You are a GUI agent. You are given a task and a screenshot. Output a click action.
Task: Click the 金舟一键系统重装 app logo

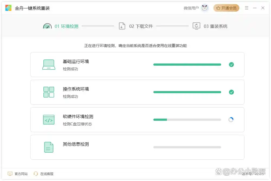pyautogui.click(x=8, y=8)
